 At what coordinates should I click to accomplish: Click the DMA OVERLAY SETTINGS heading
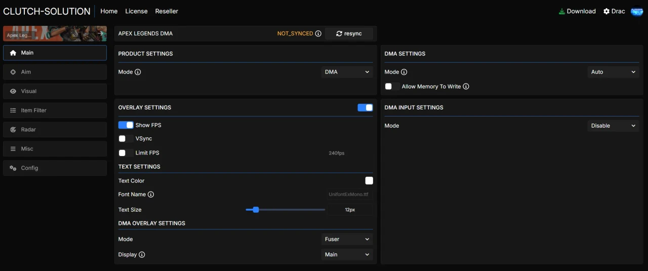pos(152,223)
